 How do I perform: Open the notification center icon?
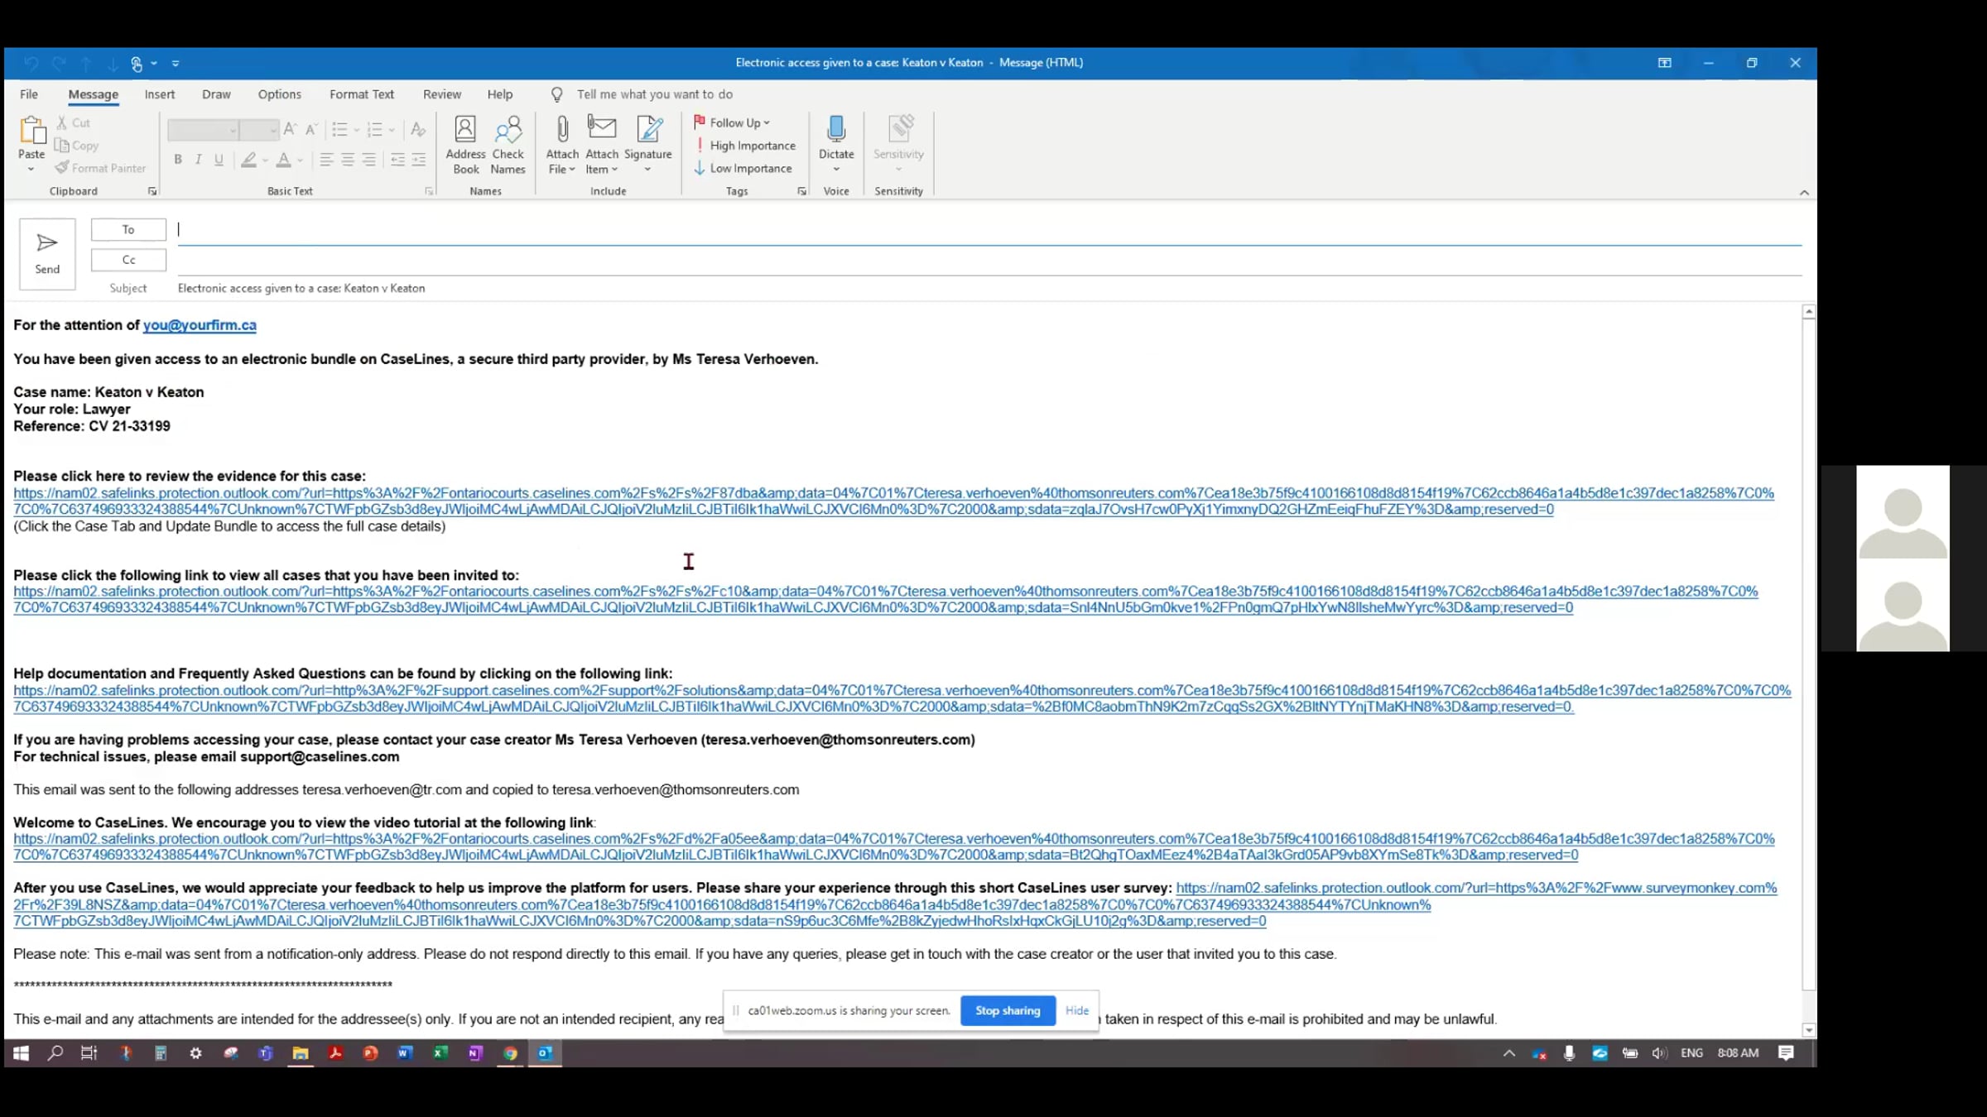click(1786, 1052)
